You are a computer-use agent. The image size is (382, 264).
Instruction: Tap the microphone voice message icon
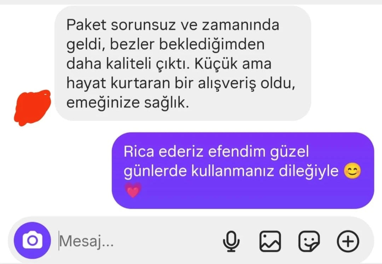click(x=231, y=241)
